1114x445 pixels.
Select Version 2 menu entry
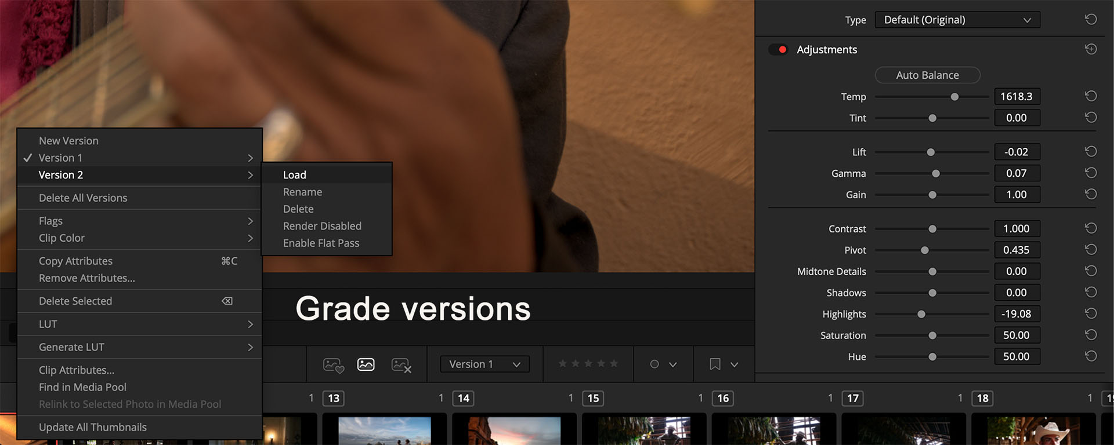coord(139,175)
